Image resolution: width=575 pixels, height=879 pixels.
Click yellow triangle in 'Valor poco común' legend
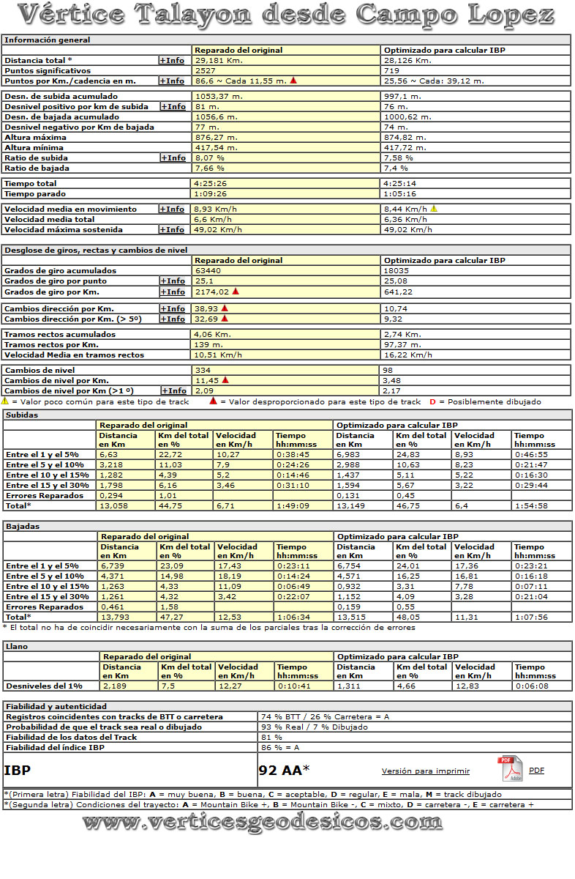click(5, 401)
